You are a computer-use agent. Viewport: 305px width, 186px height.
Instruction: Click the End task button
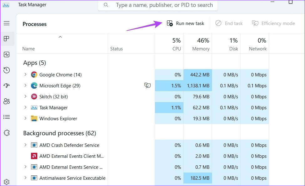point(229,23)
